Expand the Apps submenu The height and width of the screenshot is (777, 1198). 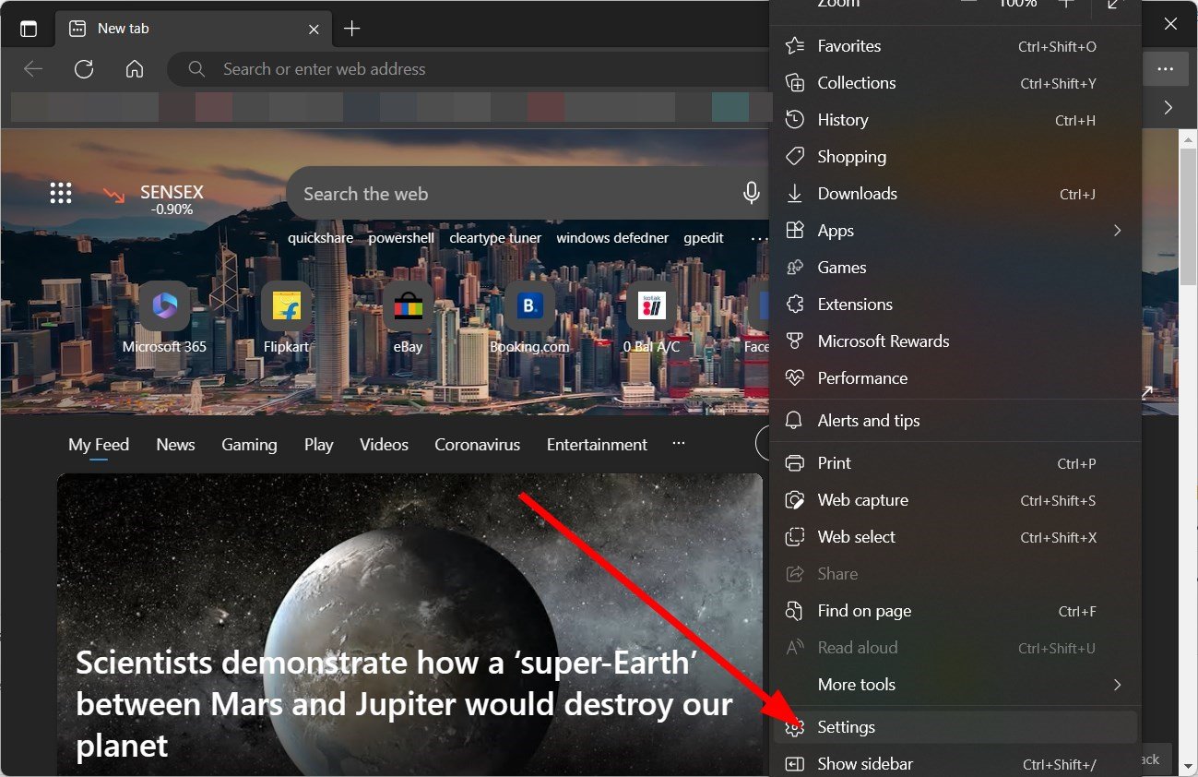pyautogui.click(x=955, y=231)
